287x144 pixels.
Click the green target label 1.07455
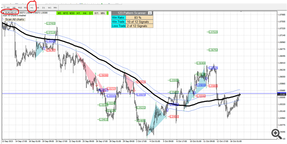(51, 23)
